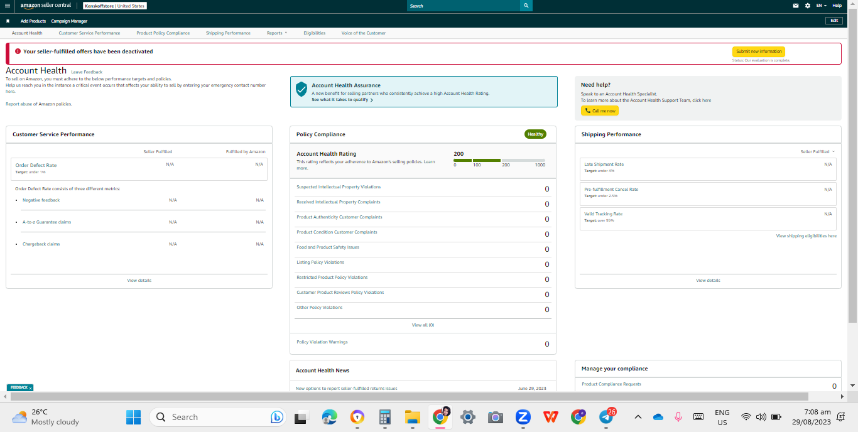Open the settings gear in Seller Central header
Image resolution: width=858 pixels, height=432 pixels.
pyautogui.click(x=808, y=6)
